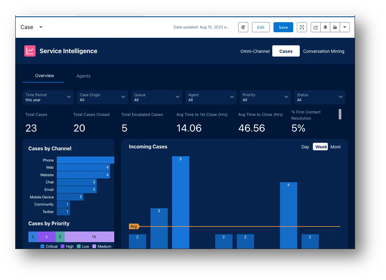Viewport: 386px width, 280px height.
Task: Open the dashboard color theme picker
Action: (x=243, y=27)
